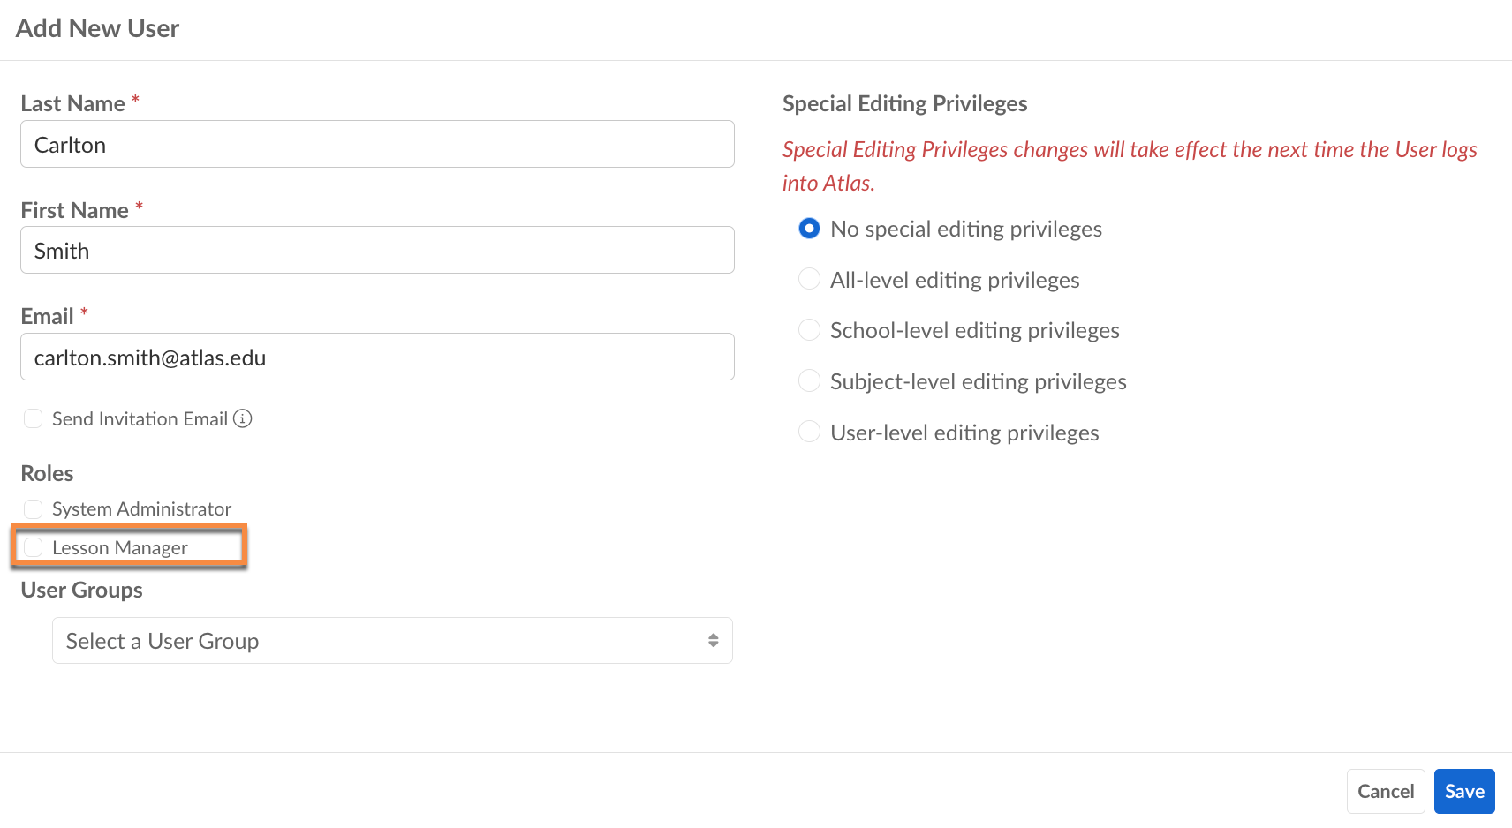
Task: Focus the First Name input field
Action: pyautogui.click(x=377, y=251)
